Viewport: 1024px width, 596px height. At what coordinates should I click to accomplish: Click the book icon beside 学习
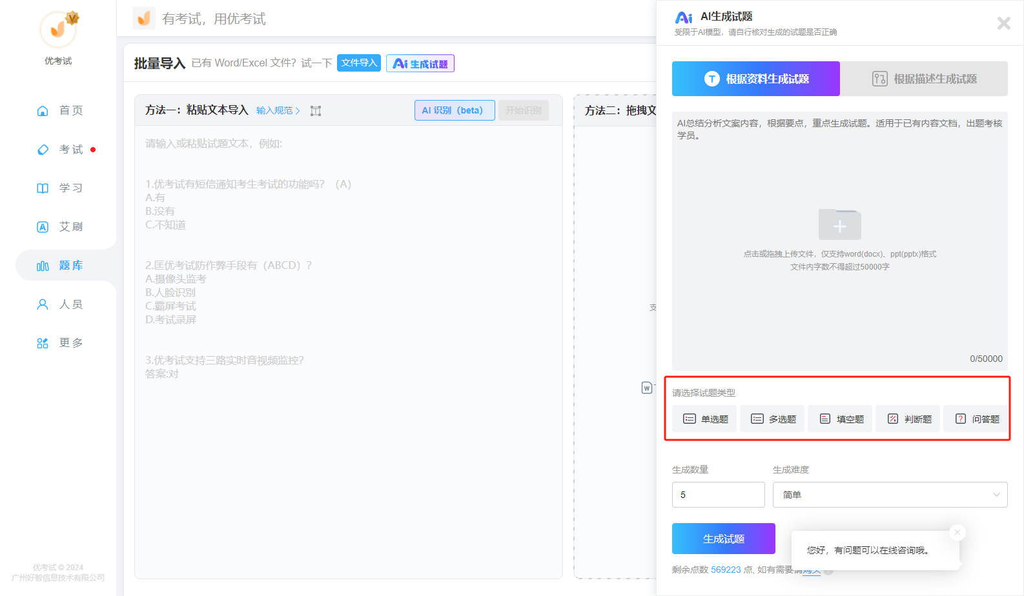pyautogui.click(x=43, y=188)
